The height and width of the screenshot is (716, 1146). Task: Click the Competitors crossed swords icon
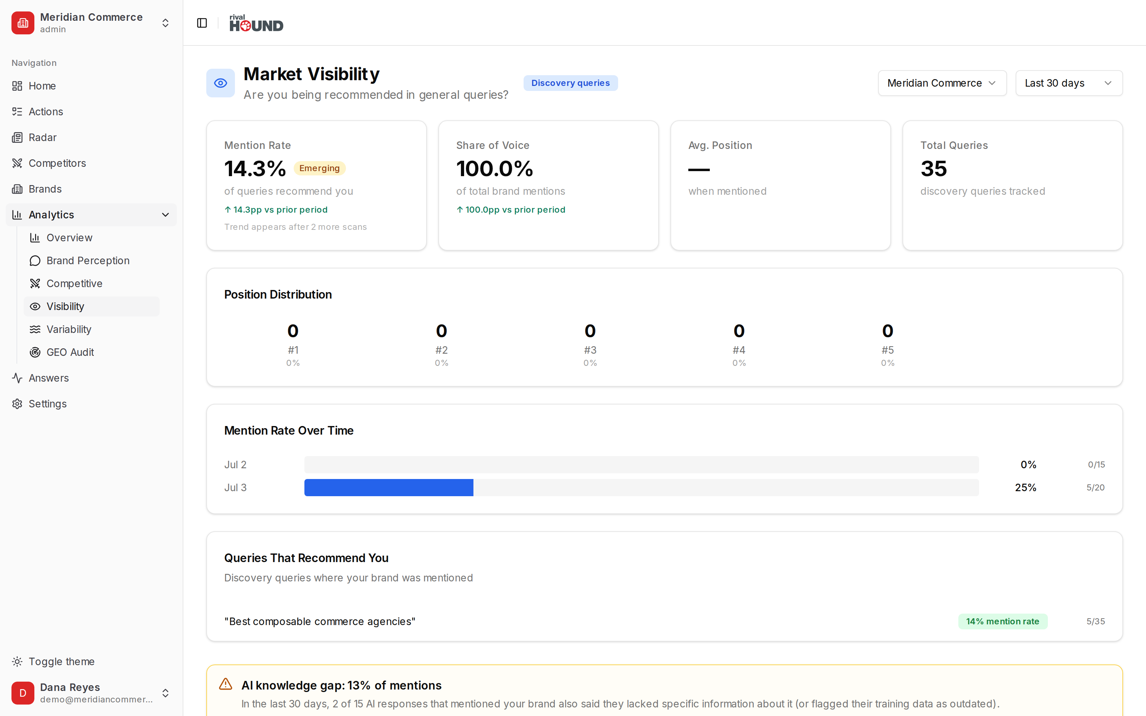(x=17, y=163)
